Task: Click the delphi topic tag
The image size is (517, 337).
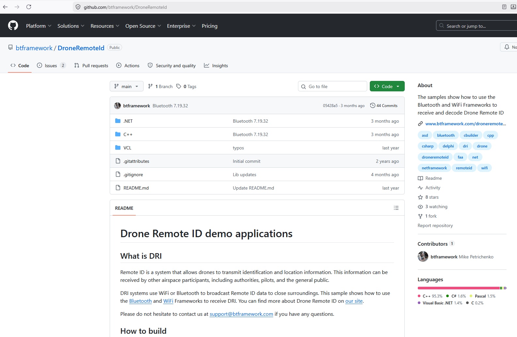Action: point(448,146)
